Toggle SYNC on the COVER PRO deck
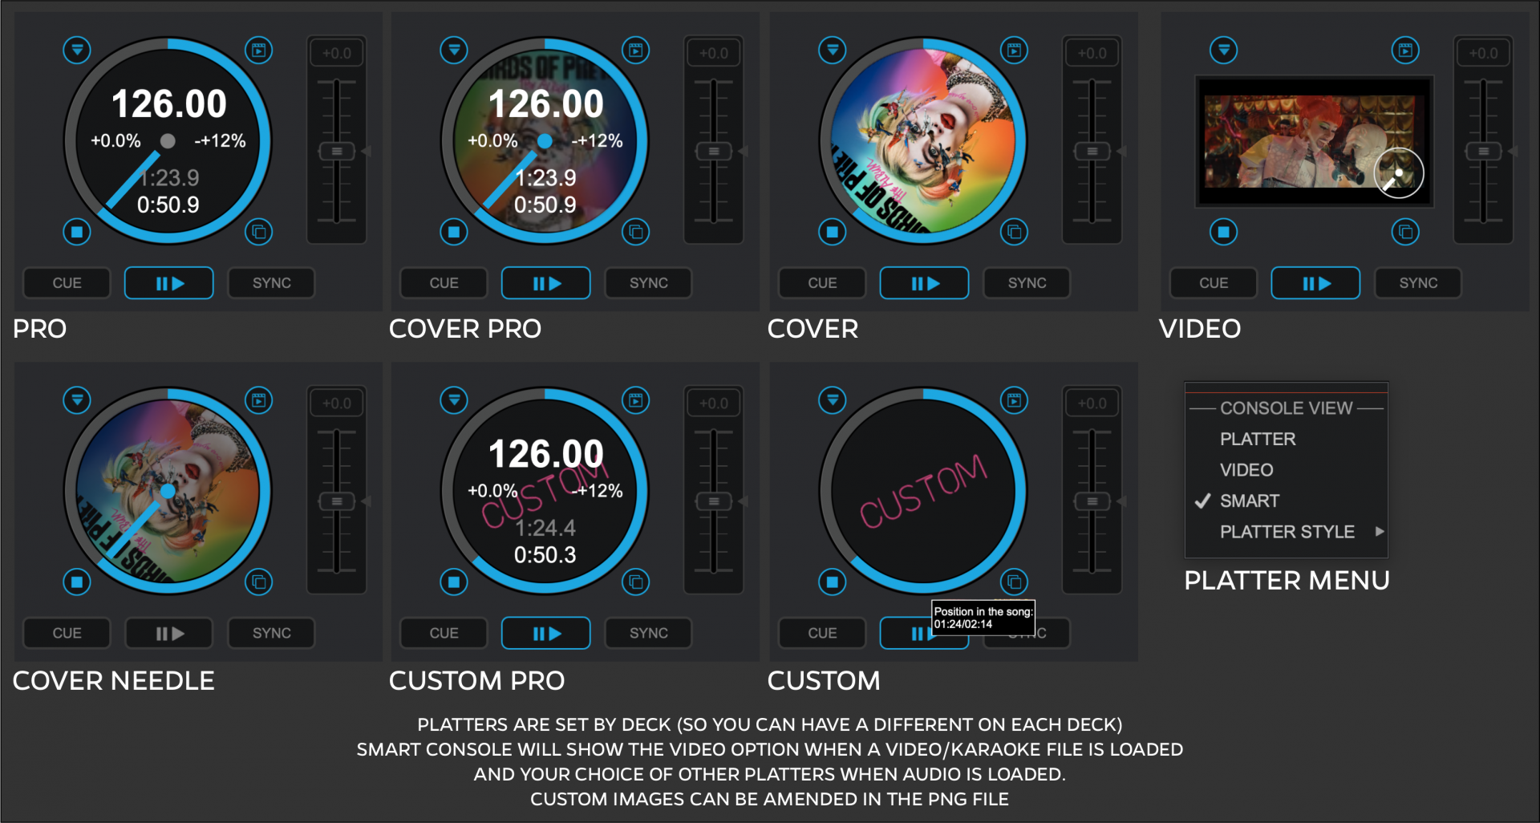The height and width of the screenshot is (823, 1540). click(x=648, y=283)
